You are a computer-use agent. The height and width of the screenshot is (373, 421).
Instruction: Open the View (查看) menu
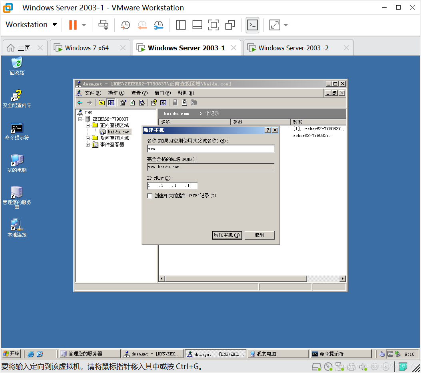[140, 93]
